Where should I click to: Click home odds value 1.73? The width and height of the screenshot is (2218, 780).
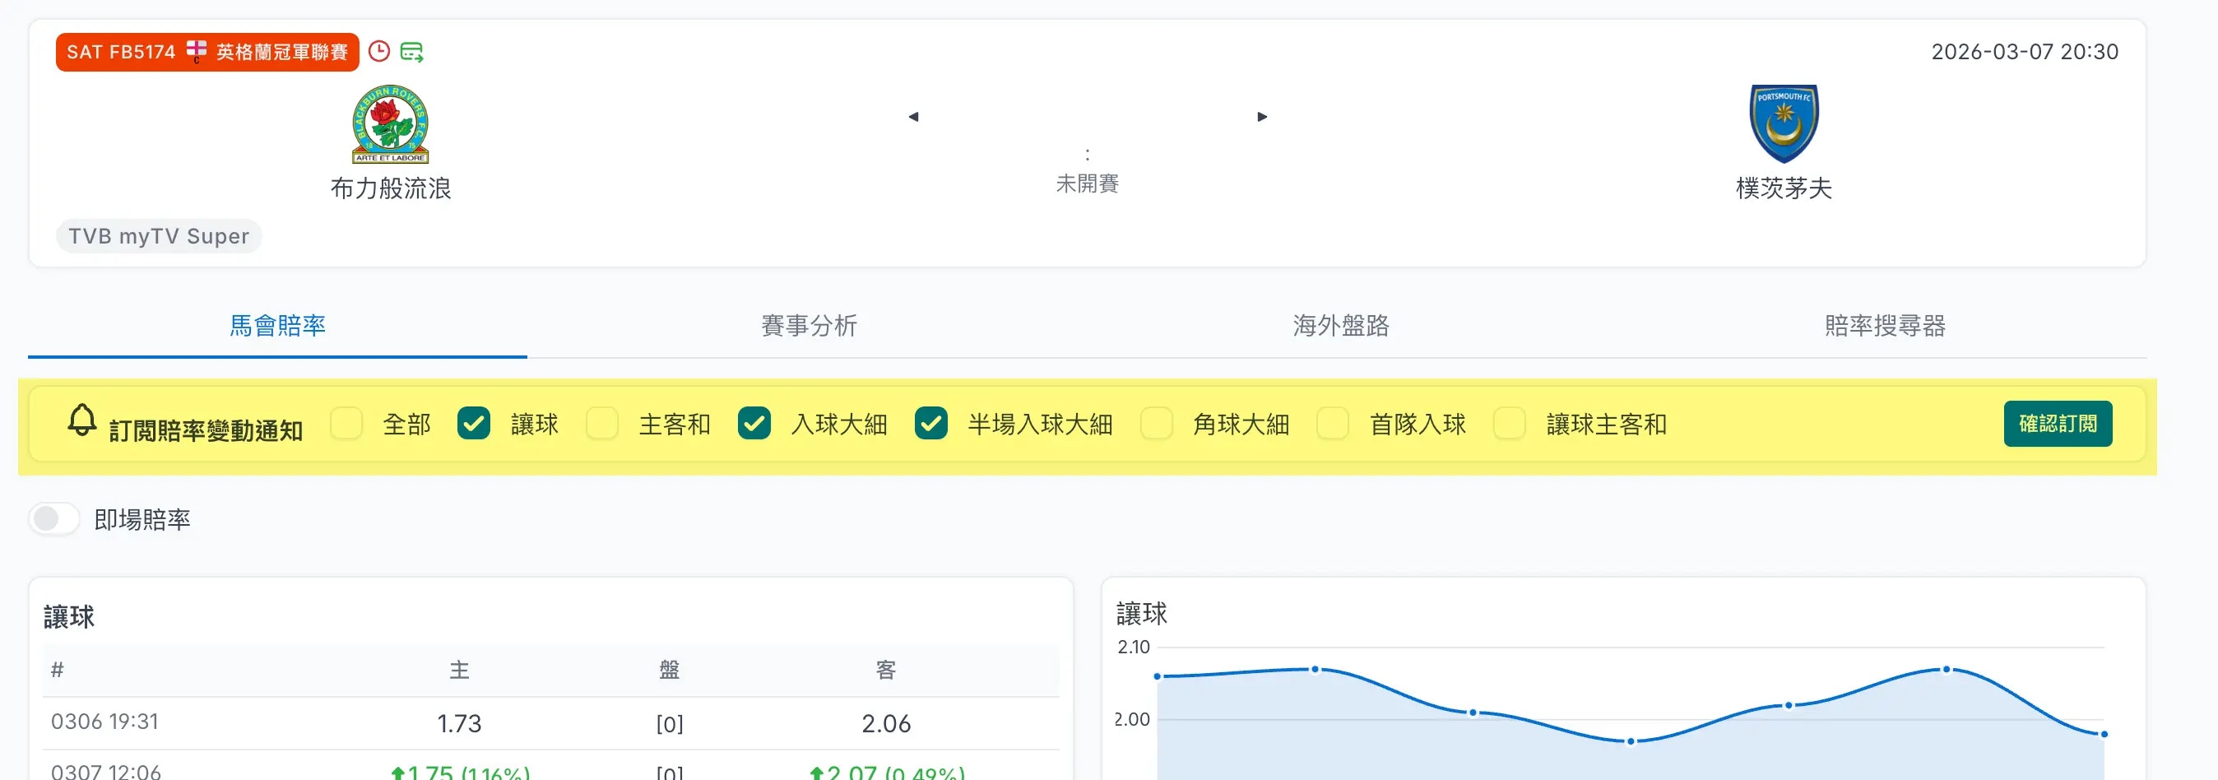coord(459,723)
